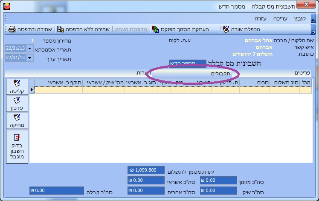This screenshot has width=319, height=201.
Task: Click the עדכון button
Action: click(17, 104)
